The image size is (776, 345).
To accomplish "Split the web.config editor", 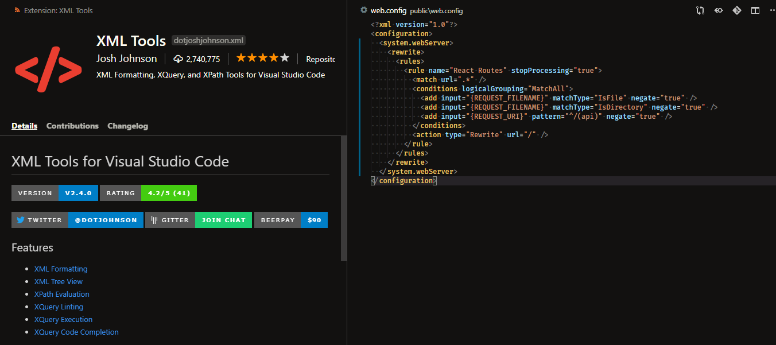I will (755, 10).
